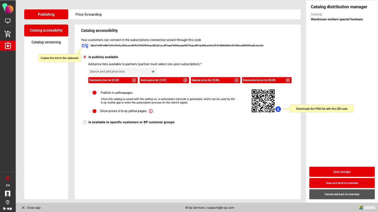Select available to specific customers option
This screenshot has width=378, height=212.
pyautogui.click(x=85, y=122)
